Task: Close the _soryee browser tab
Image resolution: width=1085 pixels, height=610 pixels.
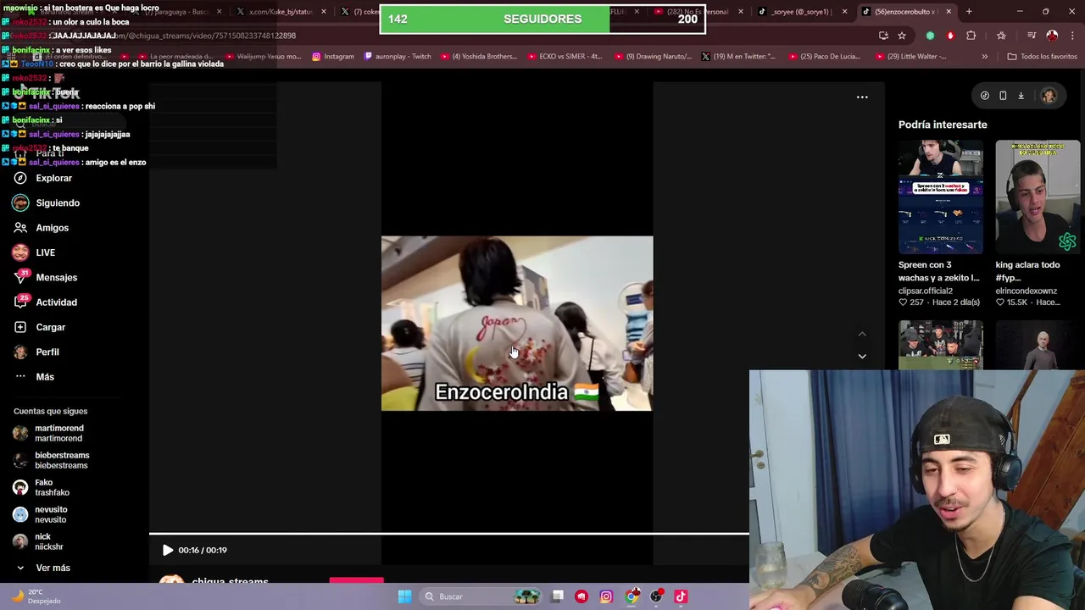Action: point(844,12)
